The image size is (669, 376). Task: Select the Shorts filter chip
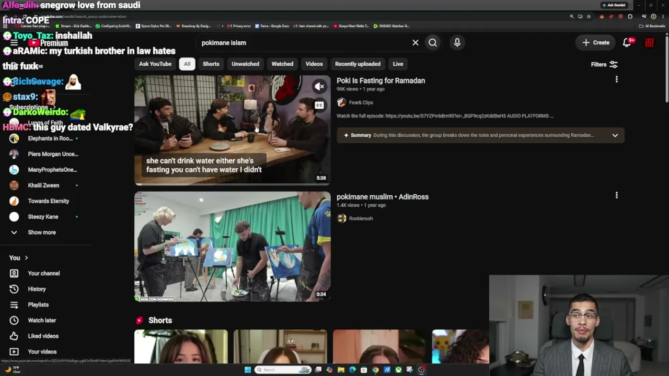(x=211, y=64)
